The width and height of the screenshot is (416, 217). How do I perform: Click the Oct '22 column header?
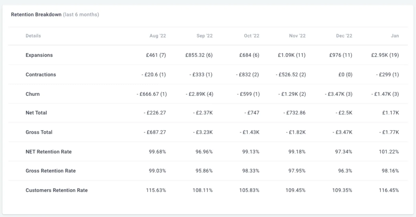252,36
